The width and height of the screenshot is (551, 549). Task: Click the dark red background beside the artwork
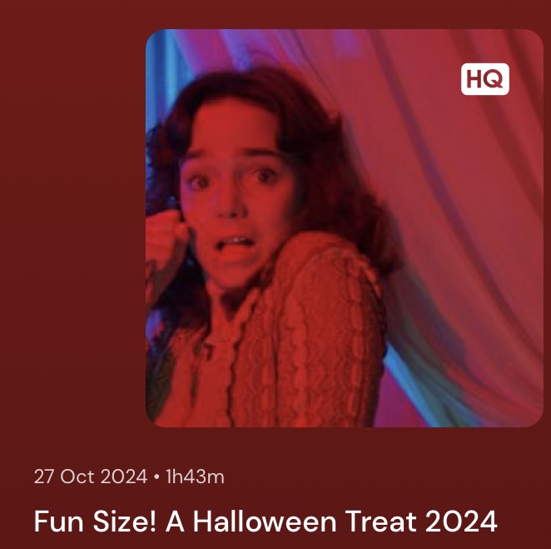[70, 228]
